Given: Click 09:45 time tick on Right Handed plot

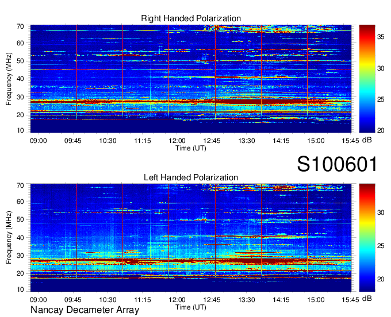Looking at the screenshot, I should pos(73,141).
